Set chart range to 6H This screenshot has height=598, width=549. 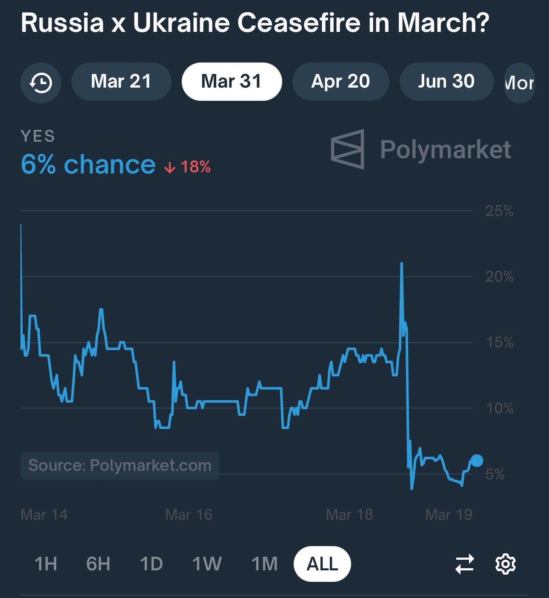[98, 564]
